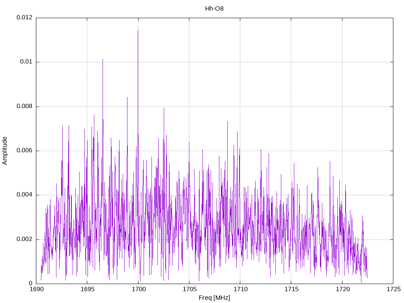Click the 0.006 y-axis tick label

click(x=24, y=151)
